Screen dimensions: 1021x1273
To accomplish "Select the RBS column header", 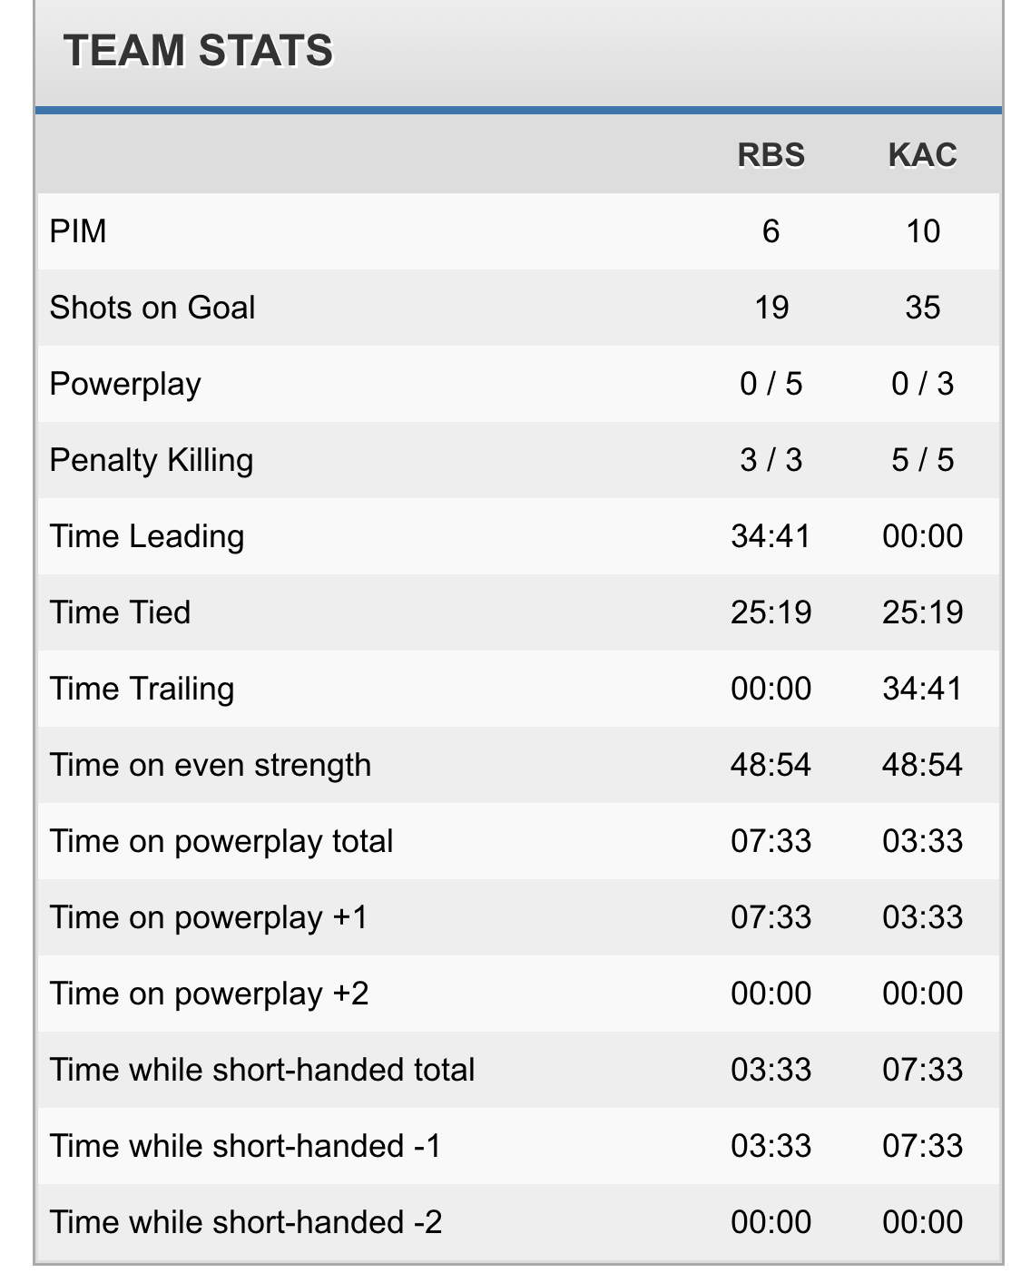I will pyautogui.click(x=771, y=155).
